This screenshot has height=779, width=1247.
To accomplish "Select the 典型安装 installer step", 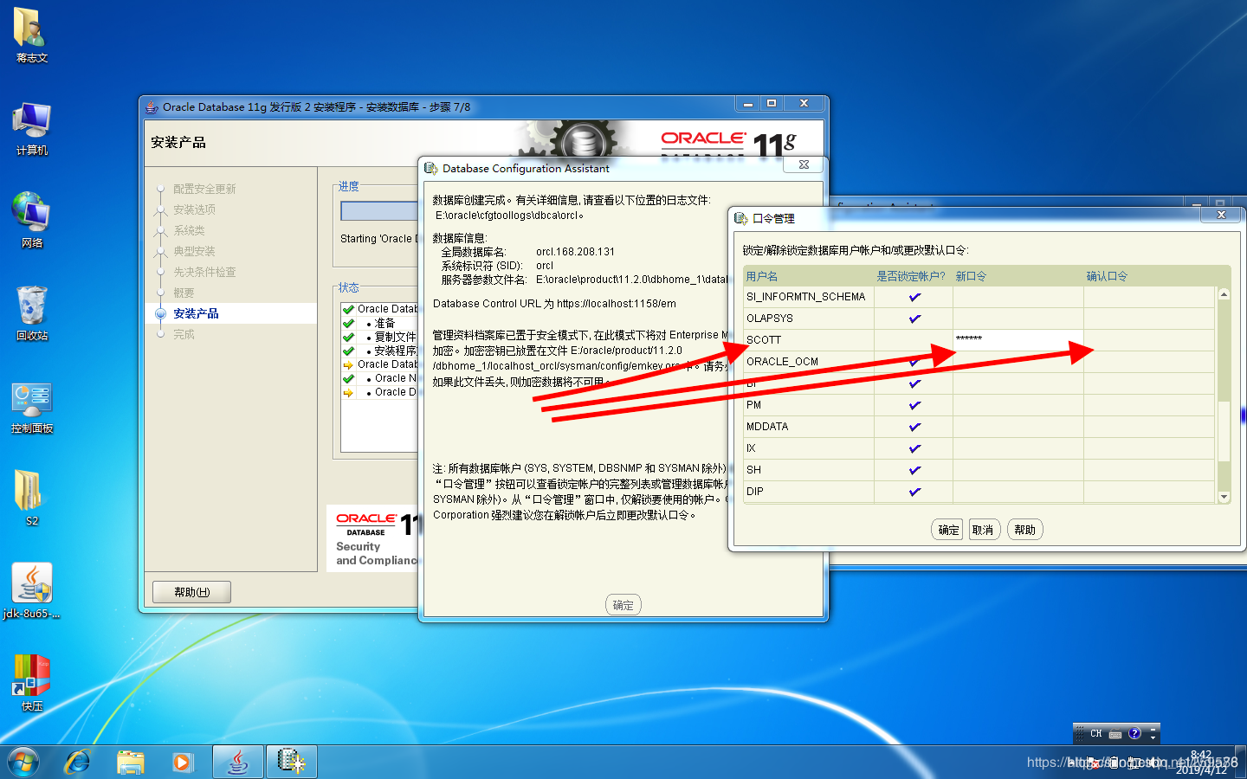I will click(x=194, y=251).
